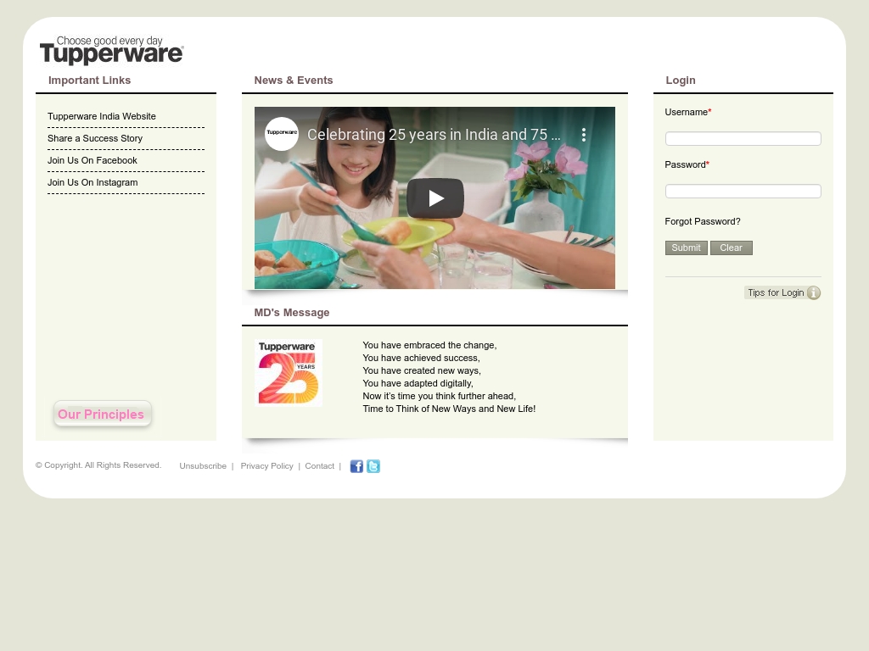Click the News & Events heading

click(293, 81)
